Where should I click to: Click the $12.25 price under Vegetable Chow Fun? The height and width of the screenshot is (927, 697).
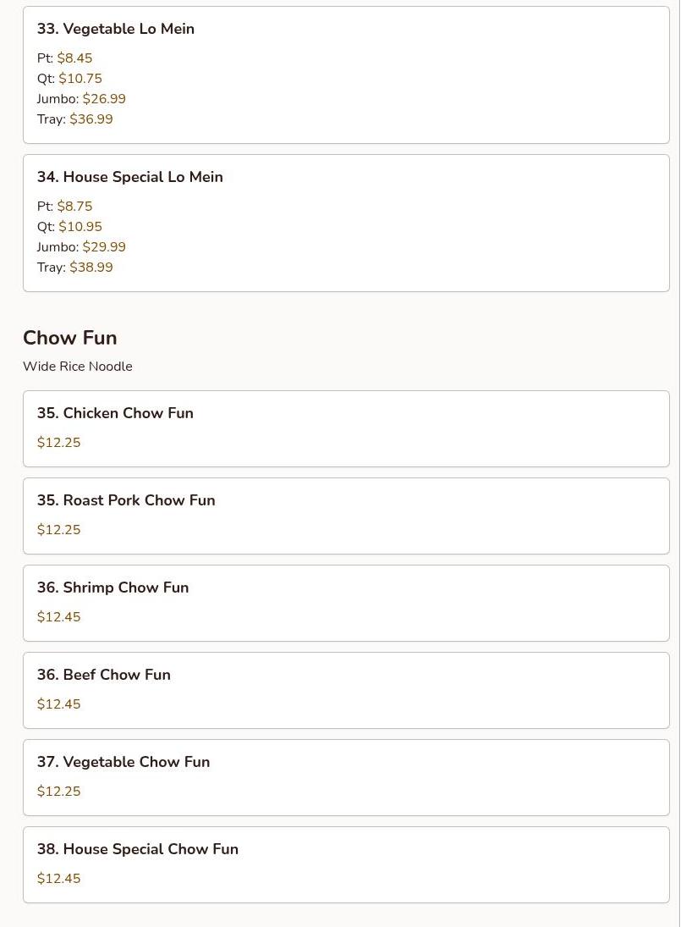[58, 792]
